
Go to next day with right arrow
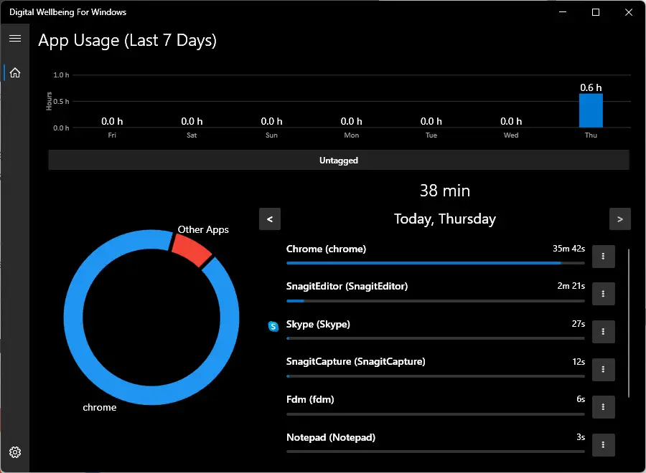click(x=620, y=219)
